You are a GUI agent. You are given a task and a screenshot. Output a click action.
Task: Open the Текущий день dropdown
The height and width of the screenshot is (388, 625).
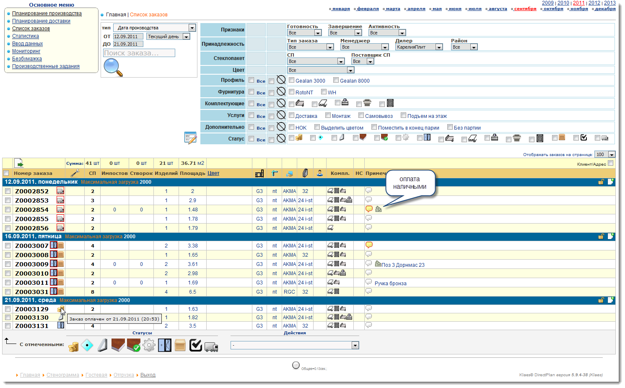169,36
